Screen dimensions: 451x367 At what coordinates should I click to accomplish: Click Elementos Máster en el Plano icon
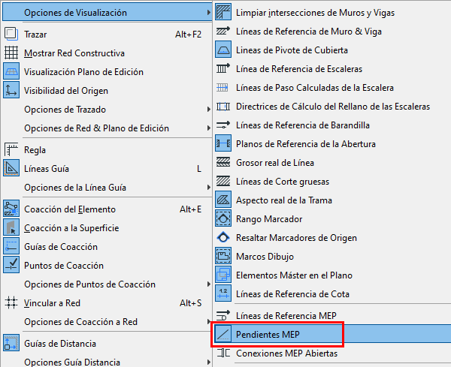coord(223,275)
